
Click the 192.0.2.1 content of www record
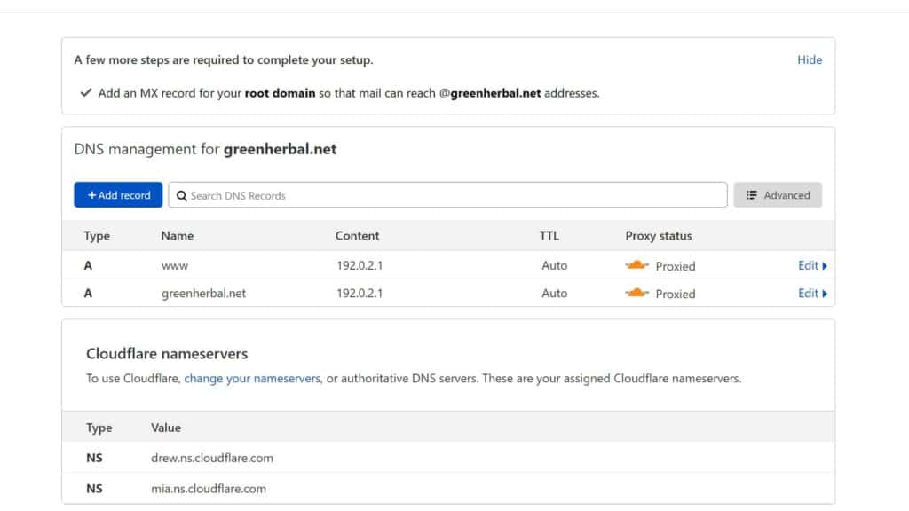point(359,265)
